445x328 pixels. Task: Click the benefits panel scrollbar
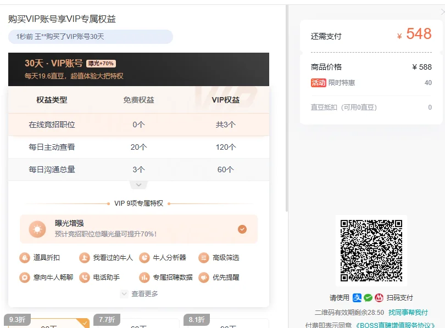point(287,108)
